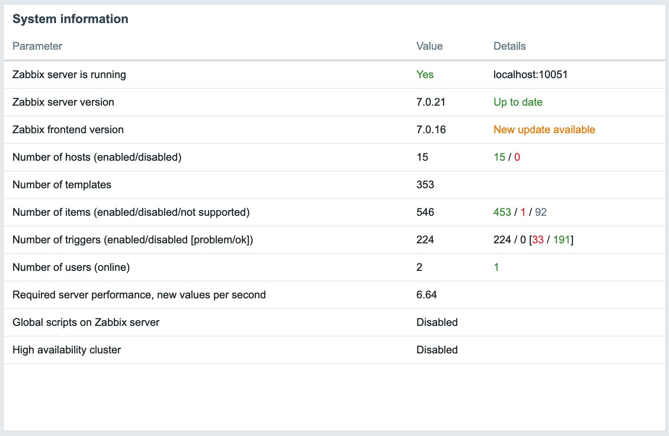Click the orange New update available text
The image size is (669, 436).
[544, 130]
